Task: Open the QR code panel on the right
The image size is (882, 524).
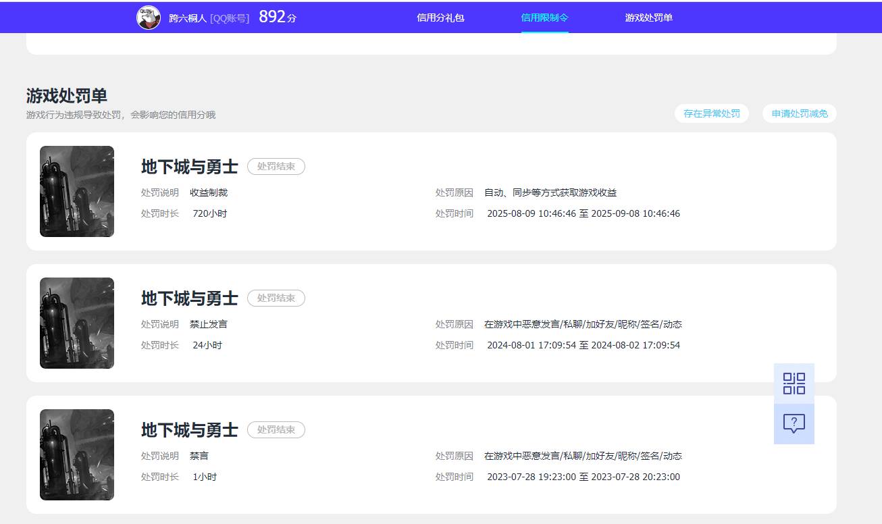Action: pos(794,382)
